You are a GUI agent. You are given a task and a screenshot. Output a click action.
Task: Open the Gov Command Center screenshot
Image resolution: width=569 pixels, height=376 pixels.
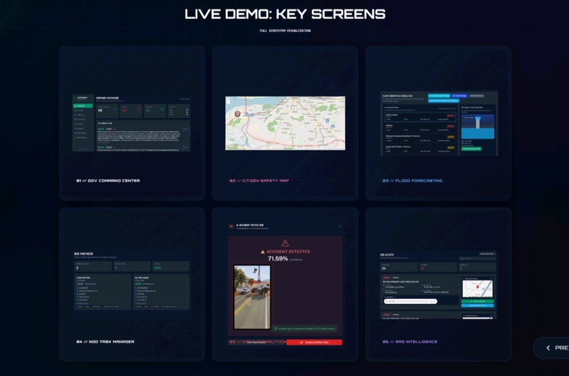tap(131, 123)
